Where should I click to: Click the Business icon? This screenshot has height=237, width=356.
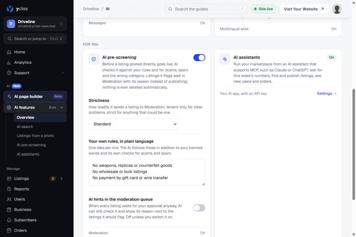point(9,210)
